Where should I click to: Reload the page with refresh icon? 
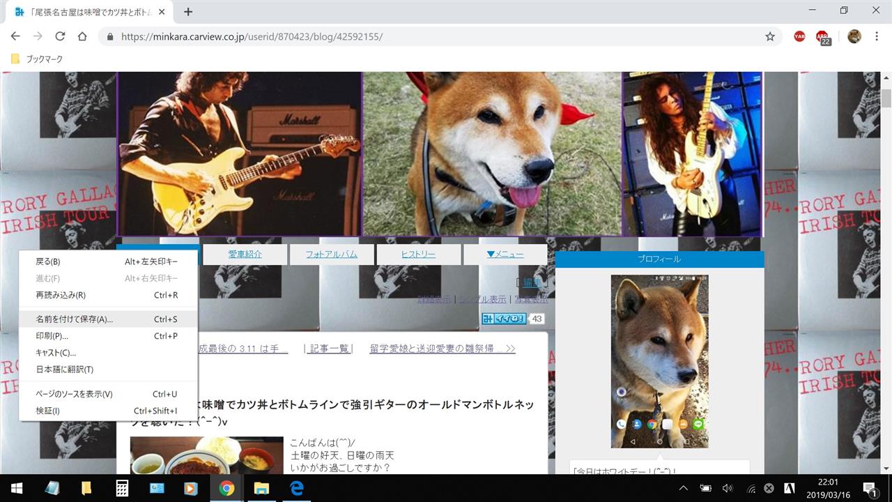[x=60, y=36]
